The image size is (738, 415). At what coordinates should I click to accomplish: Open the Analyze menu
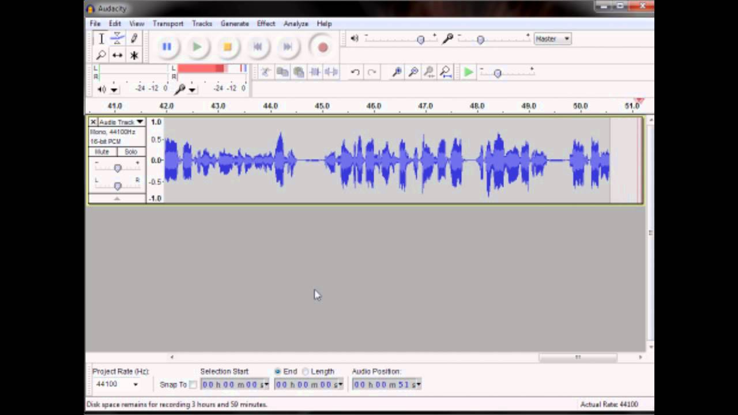coord(296,24)
